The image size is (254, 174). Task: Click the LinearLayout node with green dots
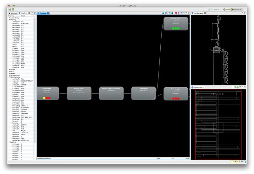(x=176, y=23)
